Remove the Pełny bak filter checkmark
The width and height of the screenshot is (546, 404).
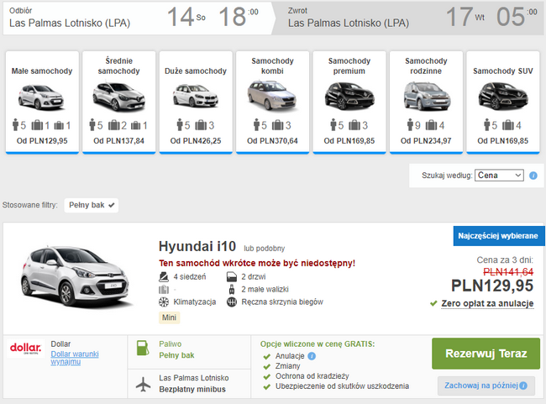112,204
